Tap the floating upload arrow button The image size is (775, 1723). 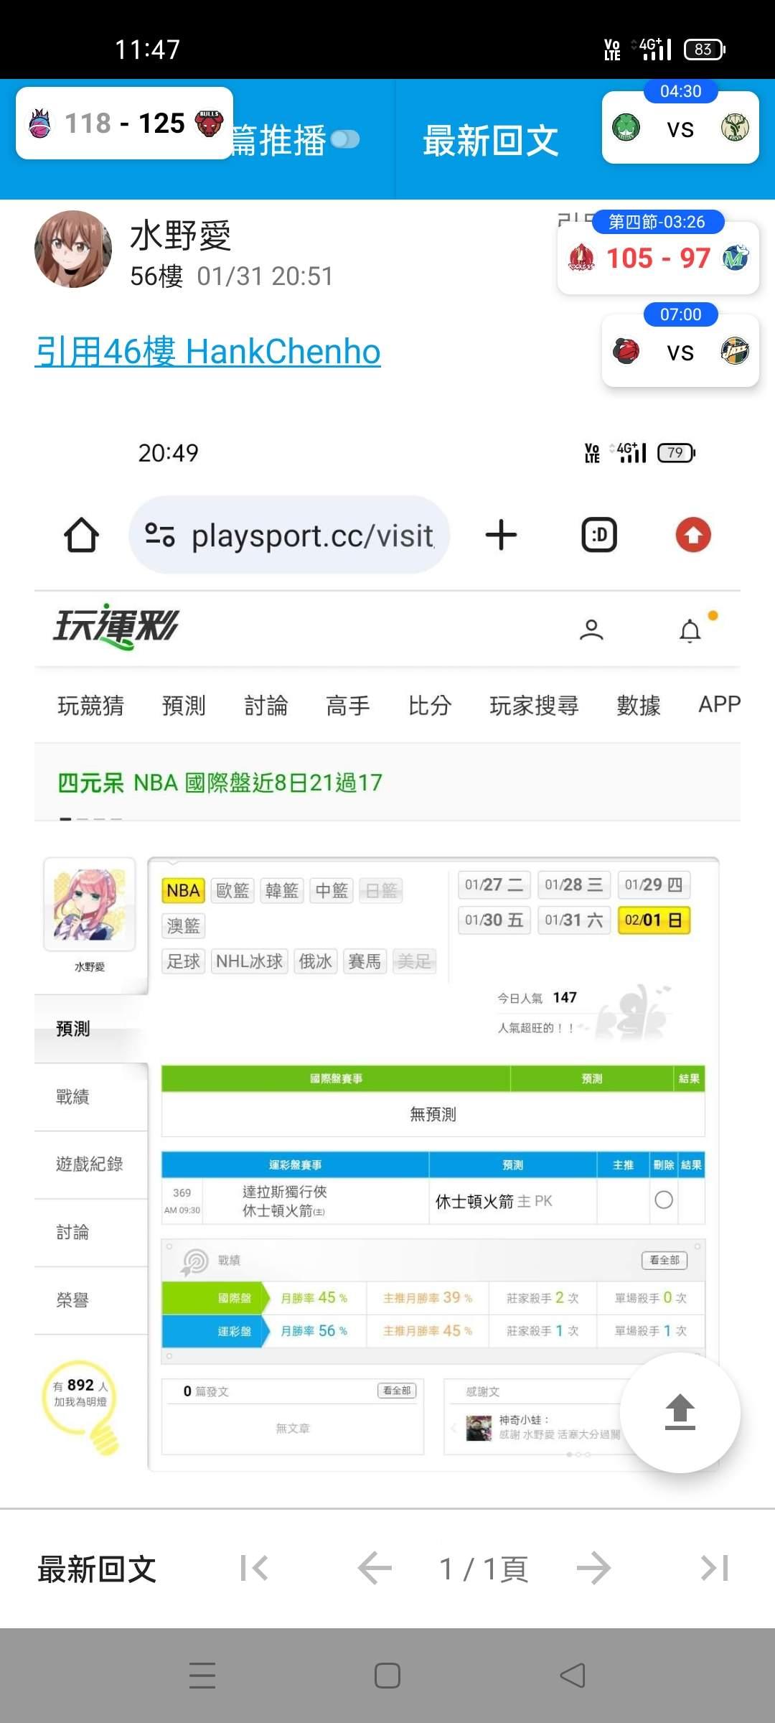[680, 1412]
